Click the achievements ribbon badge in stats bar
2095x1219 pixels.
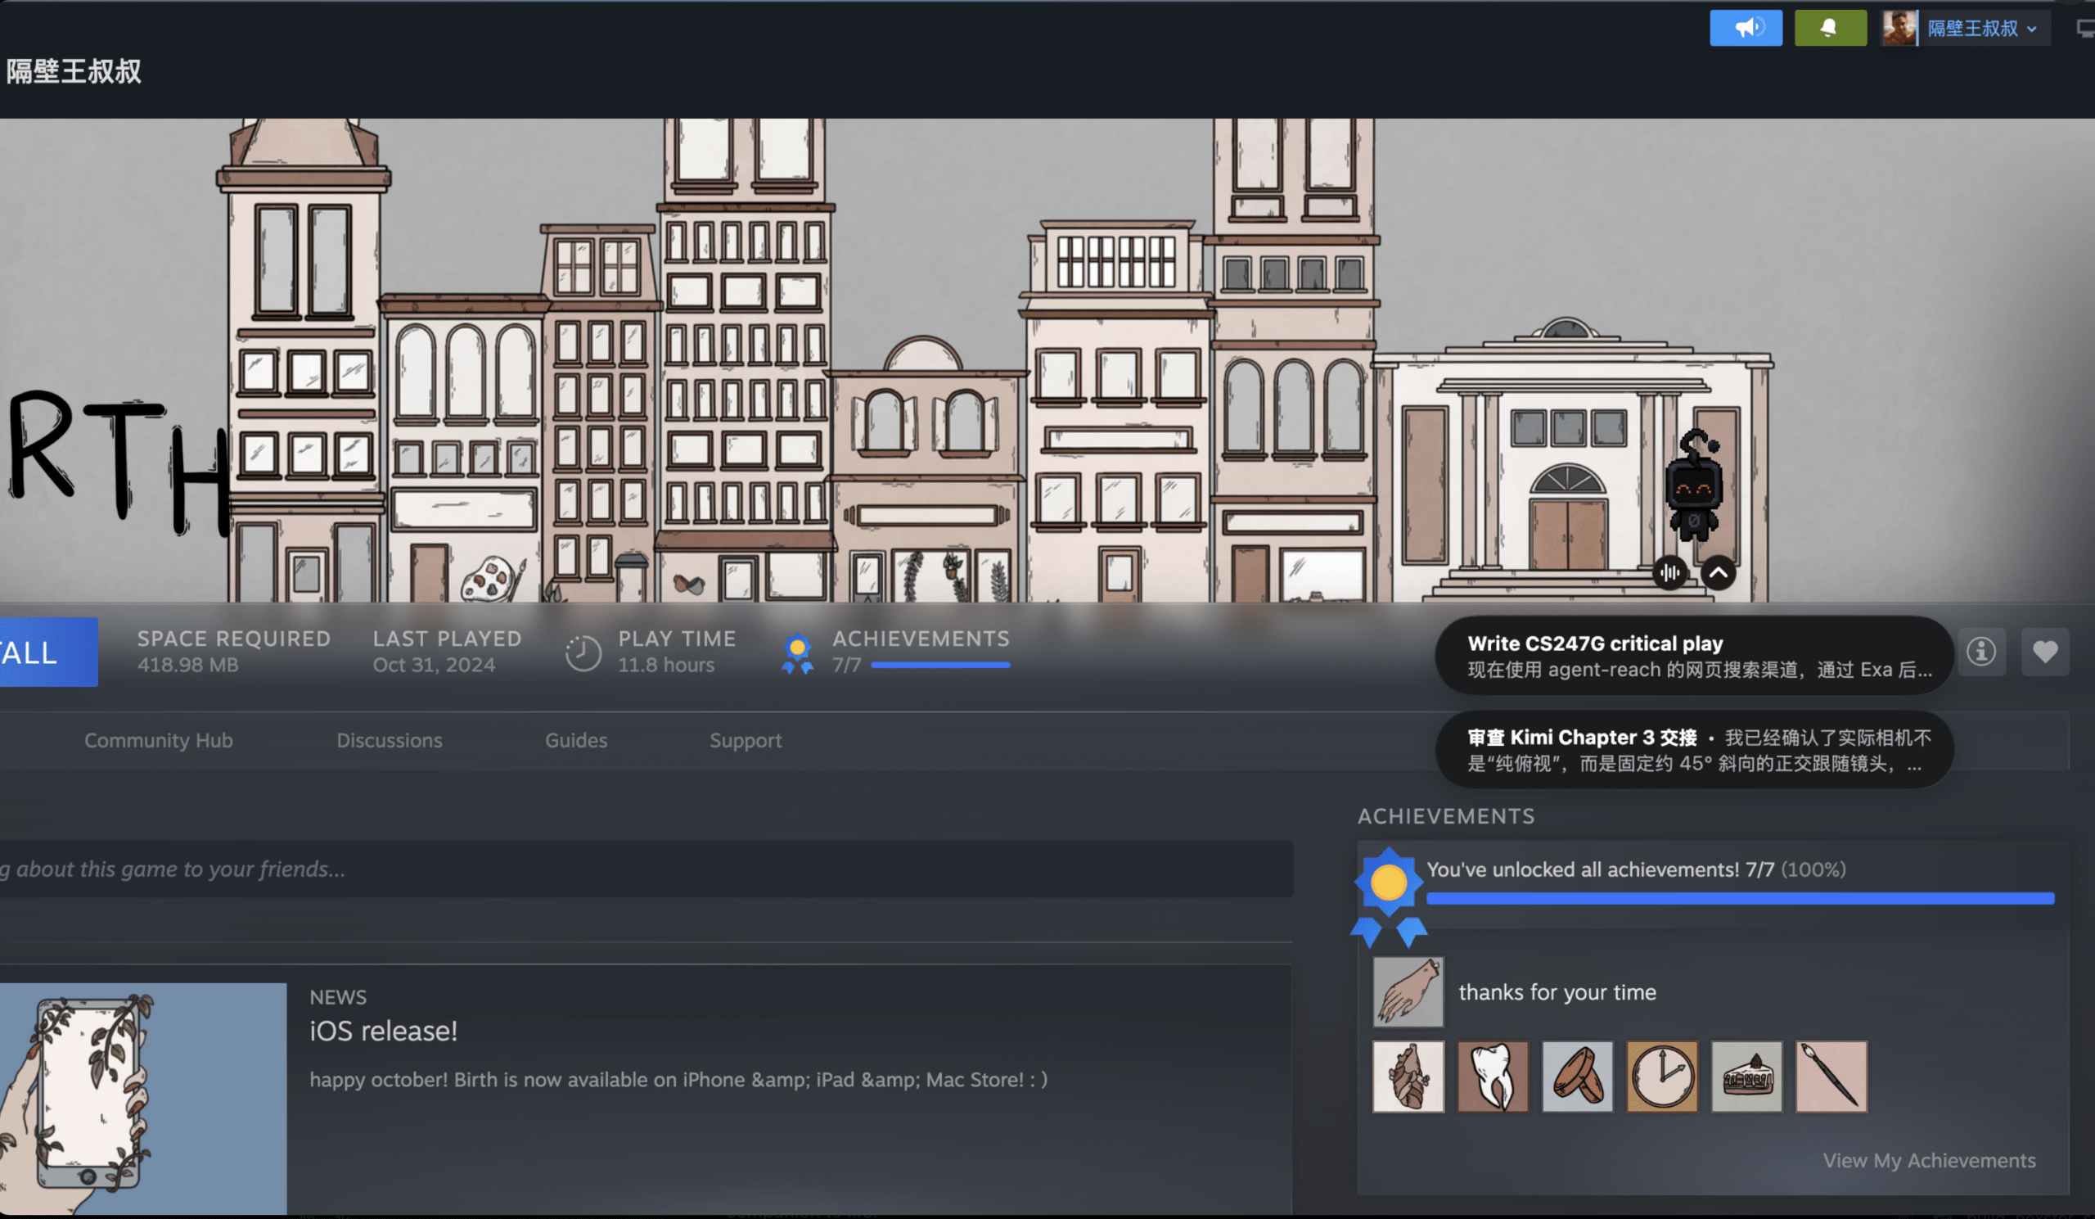(797, 653)
